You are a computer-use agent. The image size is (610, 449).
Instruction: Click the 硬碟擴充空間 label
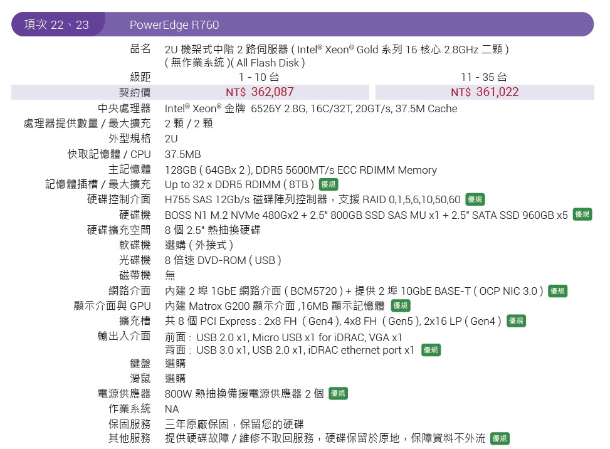pos(118,230)
